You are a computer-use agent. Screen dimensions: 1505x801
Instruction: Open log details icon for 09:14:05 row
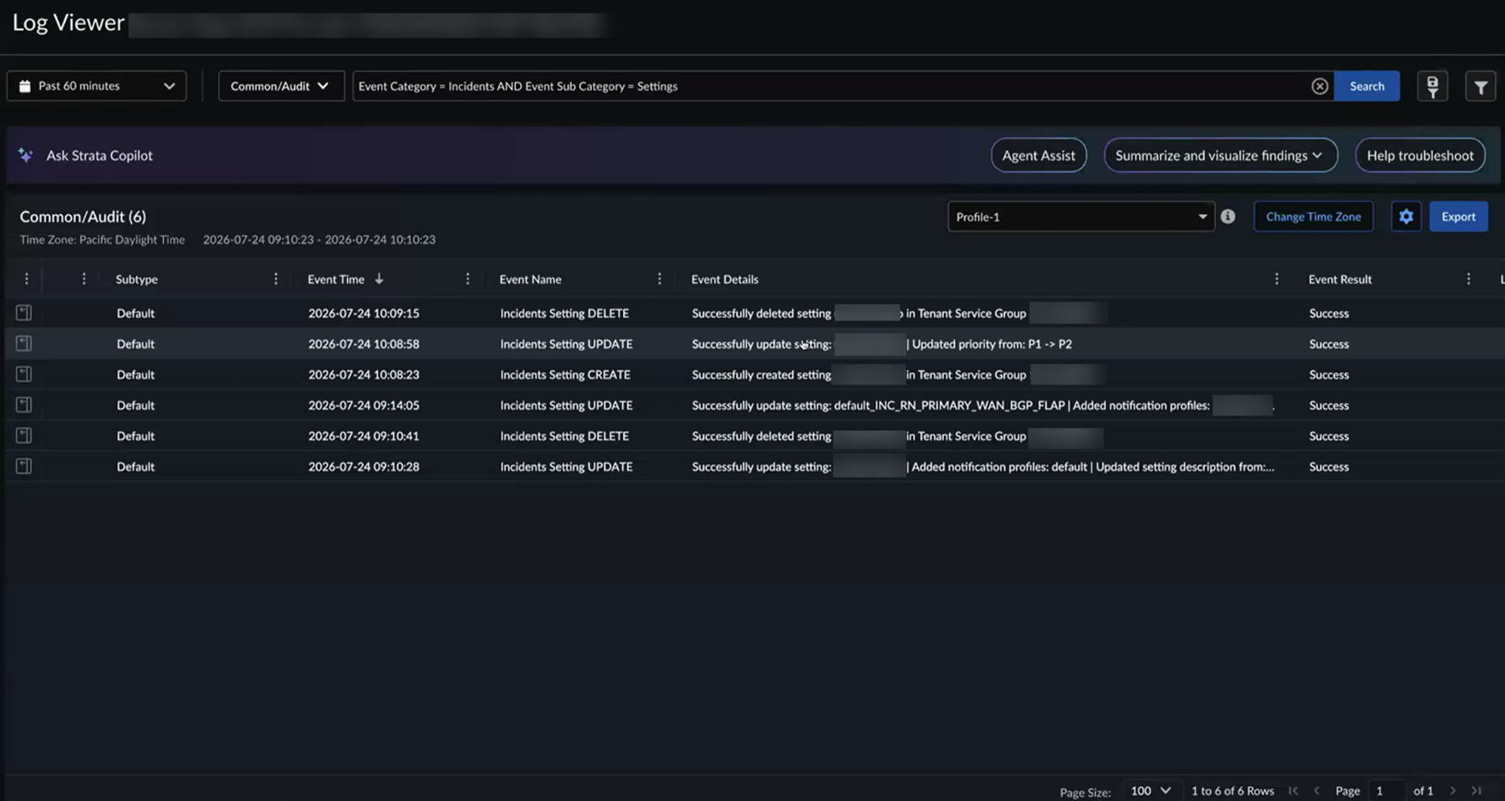tap(23, 405)
